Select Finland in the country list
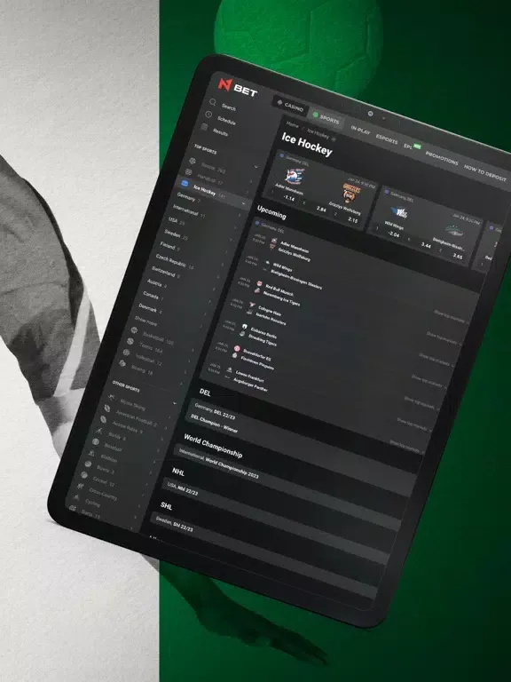The width and height of the screenshot is (511, 682). pos(168,246)
